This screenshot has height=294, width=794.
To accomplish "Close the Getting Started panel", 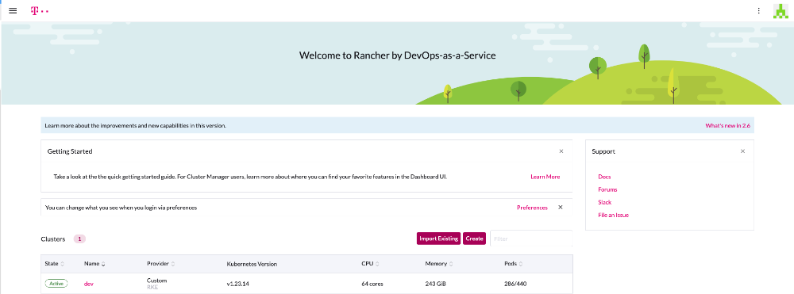I will click(561, 151).
